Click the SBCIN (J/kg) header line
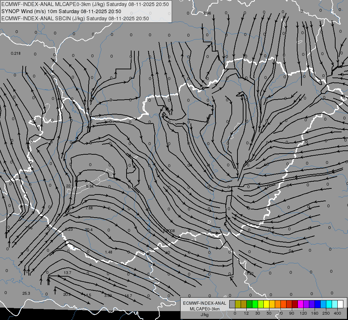The width and height of the screenshot is (348, 320). coord(75,18)
